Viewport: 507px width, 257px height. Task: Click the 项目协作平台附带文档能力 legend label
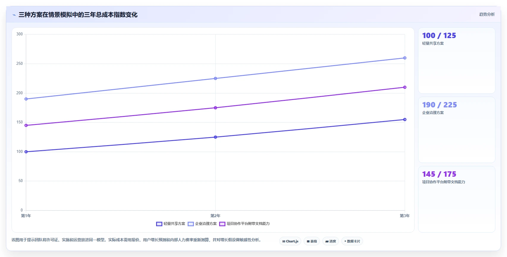(x=248, y=224)
